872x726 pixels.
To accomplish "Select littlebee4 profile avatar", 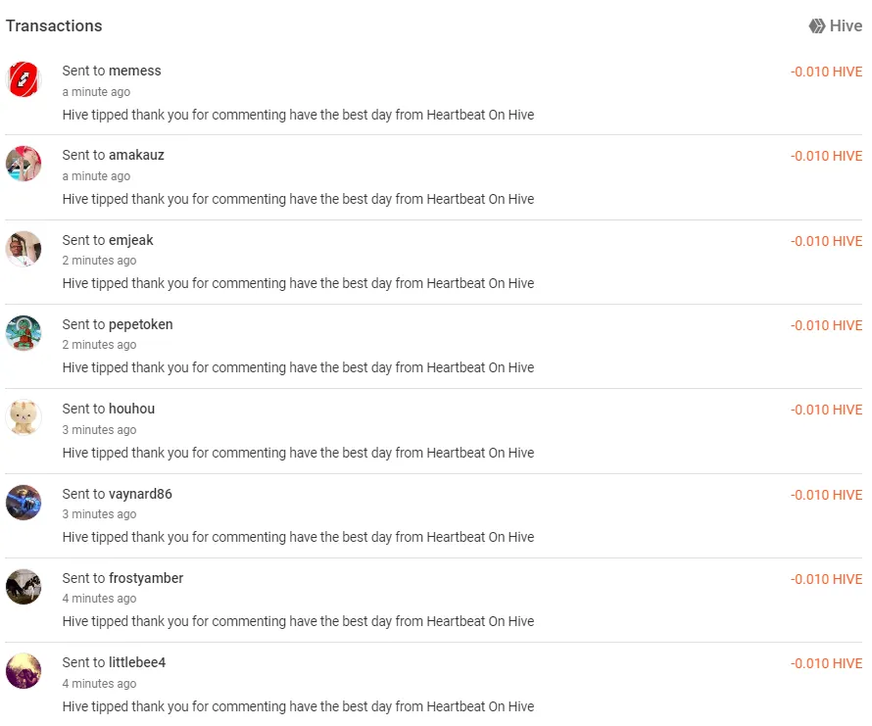I will 24,671.
